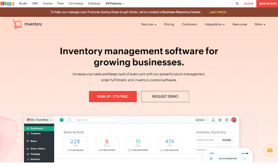The image size is (278, 167).
Task: Click the SIGN UP NOW button
Action: click(267, 4)
